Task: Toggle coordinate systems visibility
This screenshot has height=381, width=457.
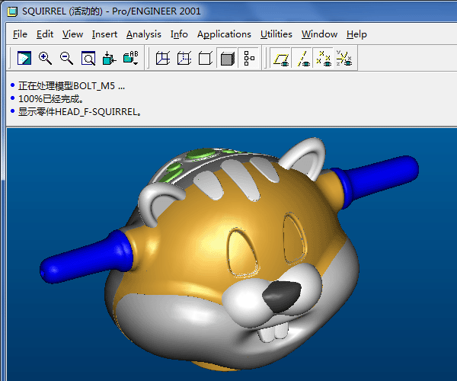Action: (344, 58)
